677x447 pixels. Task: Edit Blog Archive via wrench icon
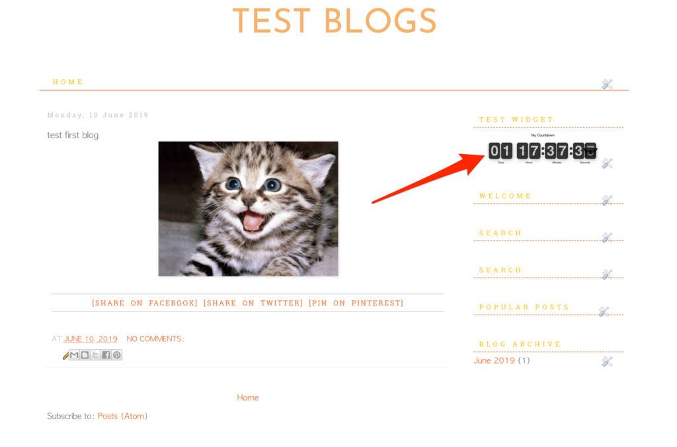click(607, 361)
